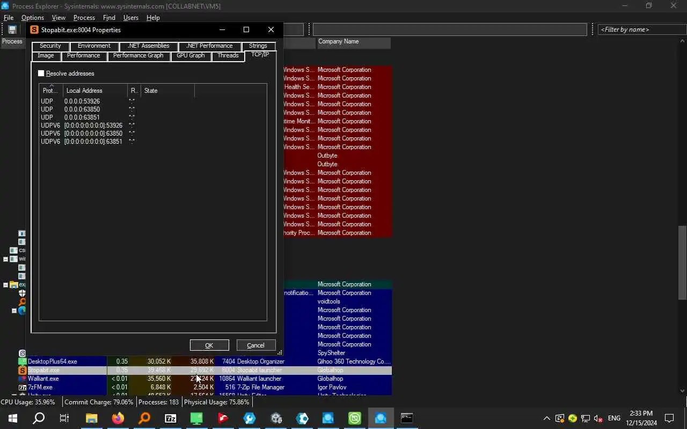Open File Explorer from the taskbar
This screenshot has height=429, width=687.
(91, 418)
